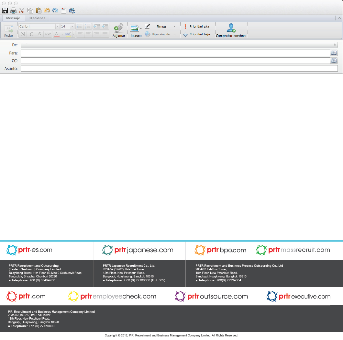Switch to the Opciones tab
Viewport: 343px width, 340px height.
38,18
